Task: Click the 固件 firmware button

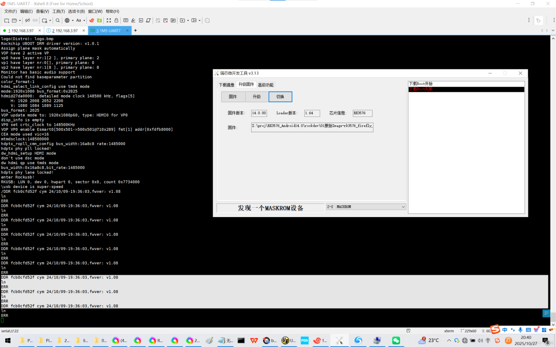Action: coord(233,97)
